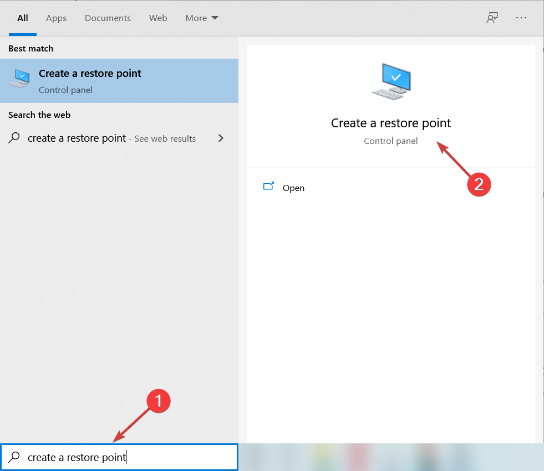544x471 pixels.
Task: Open the three-dot options menu
Action: 521,18
